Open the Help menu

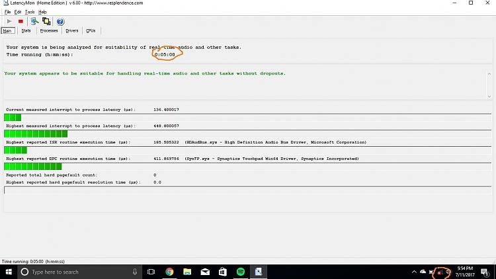(x=42, y=12)
